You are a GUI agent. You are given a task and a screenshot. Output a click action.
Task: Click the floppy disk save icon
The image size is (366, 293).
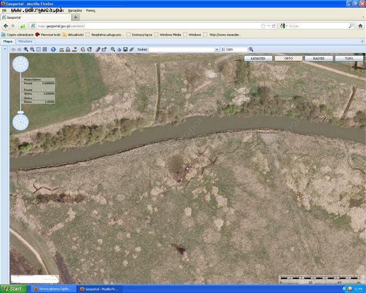pyautogui.click(x=125, y=49)
